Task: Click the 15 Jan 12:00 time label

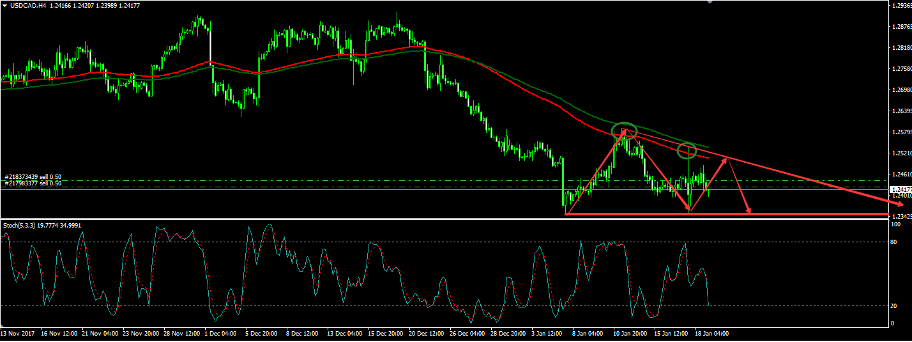Action: pyautogui.click(x=671, y=334)
